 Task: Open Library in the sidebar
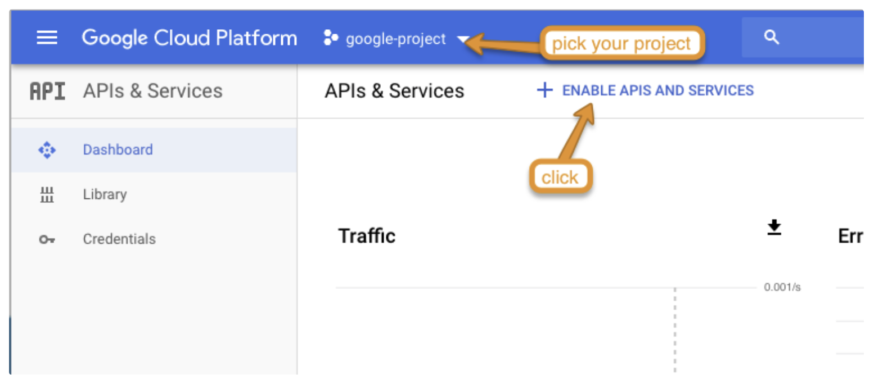pos(105,194)
